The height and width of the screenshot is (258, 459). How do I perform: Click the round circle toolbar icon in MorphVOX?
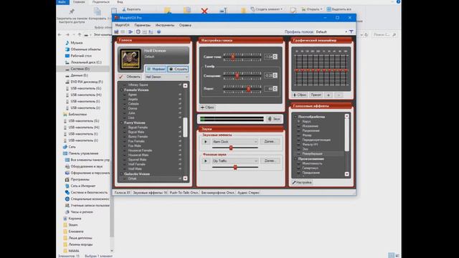[138, 32]
